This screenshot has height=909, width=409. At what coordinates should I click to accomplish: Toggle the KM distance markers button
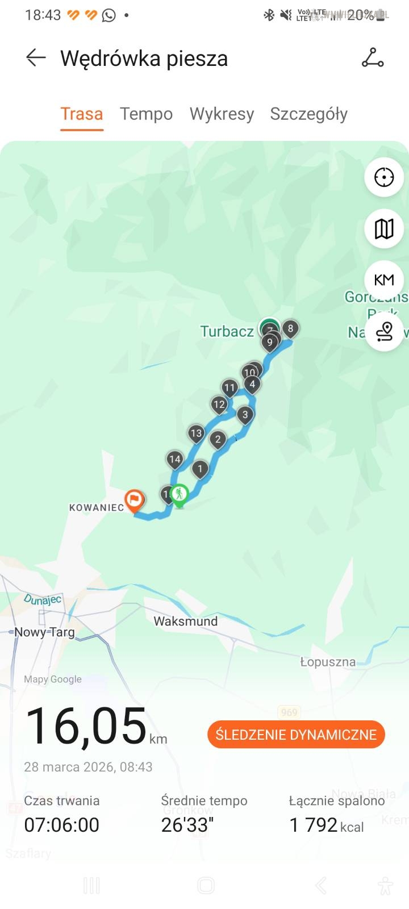pos(384,280)
